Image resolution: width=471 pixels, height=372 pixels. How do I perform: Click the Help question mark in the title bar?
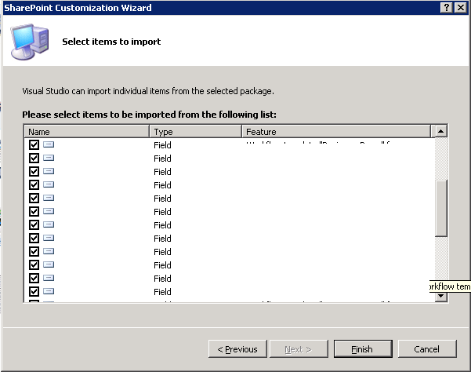click(445, 7)
